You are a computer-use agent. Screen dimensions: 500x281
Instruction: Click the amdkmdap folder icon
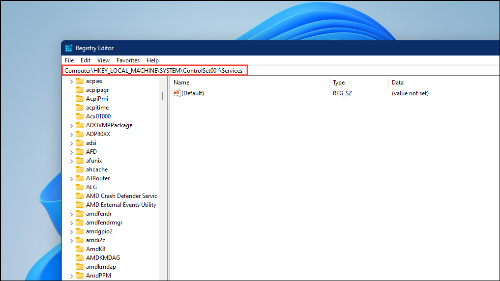(80, 267)
